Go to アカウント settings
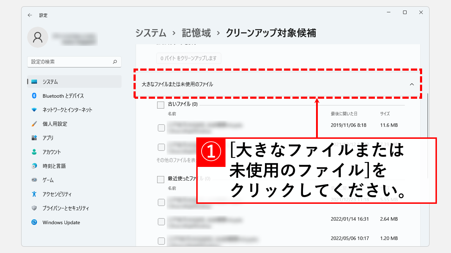 coord(51,152)
